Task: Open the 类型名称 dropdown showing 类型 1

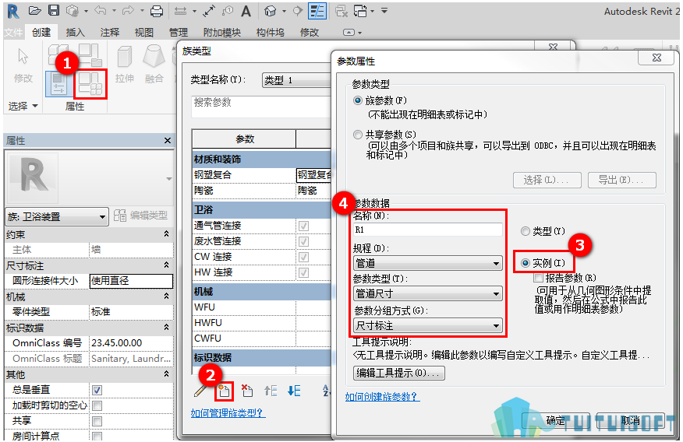Action: tap(296, 80)
